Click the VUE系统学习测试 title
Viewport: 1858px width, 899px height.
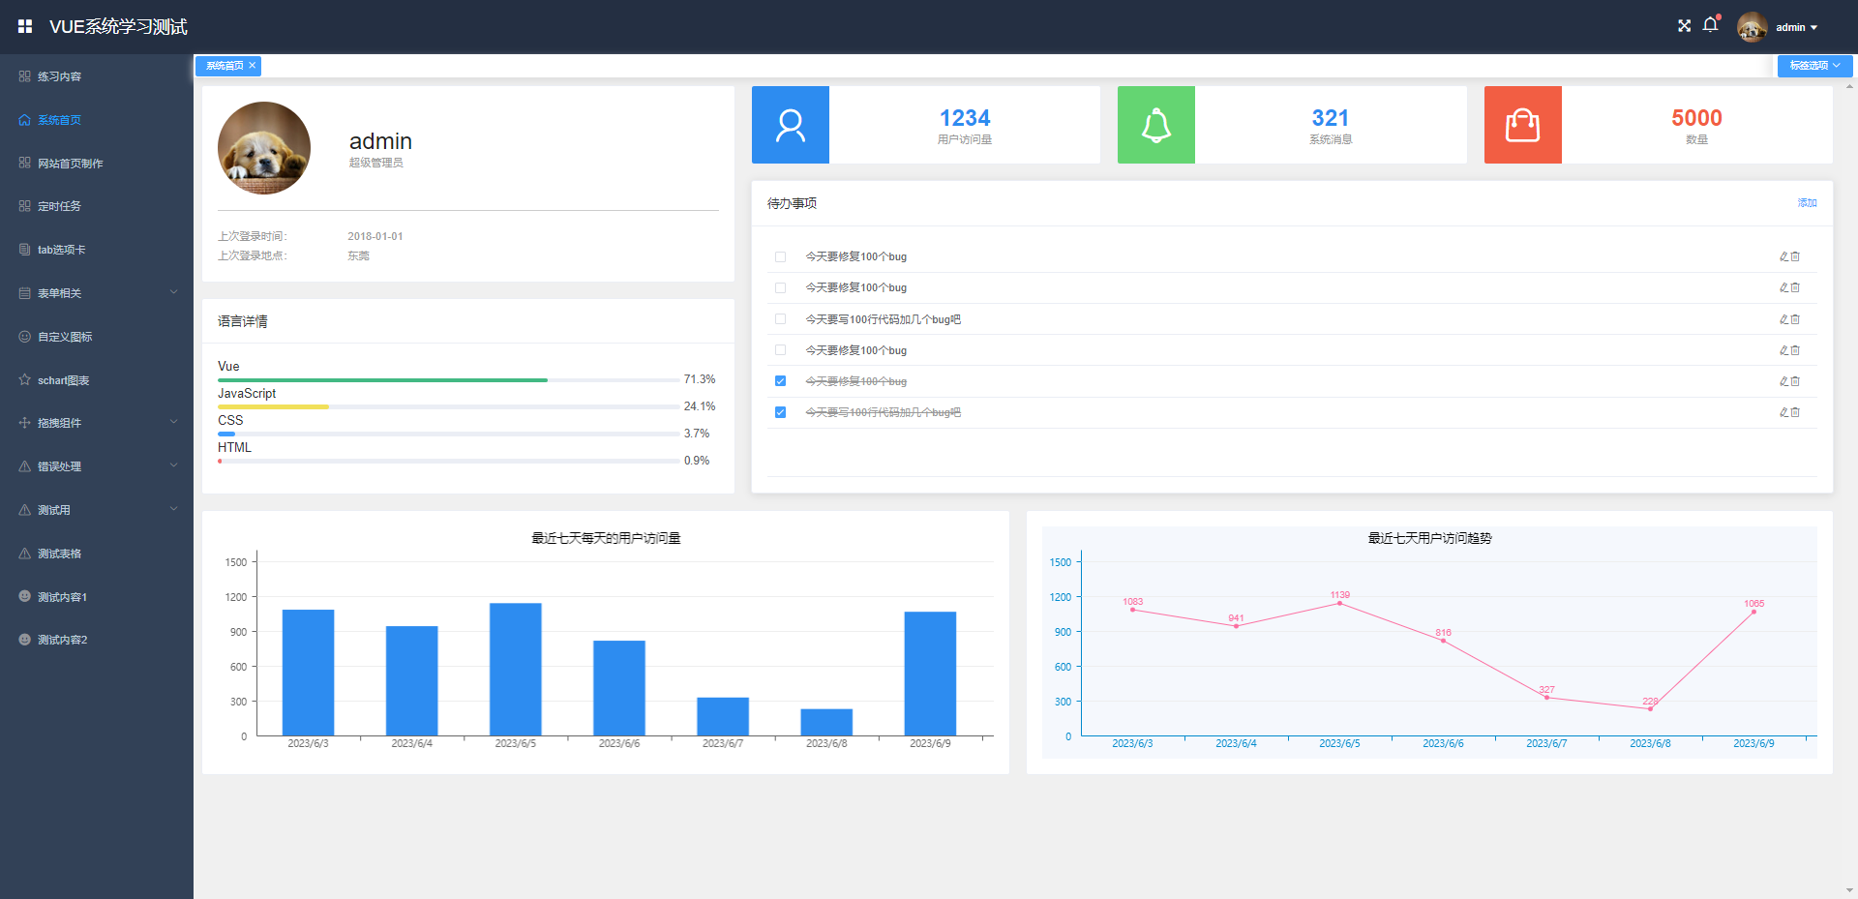(x=118, y=27)
